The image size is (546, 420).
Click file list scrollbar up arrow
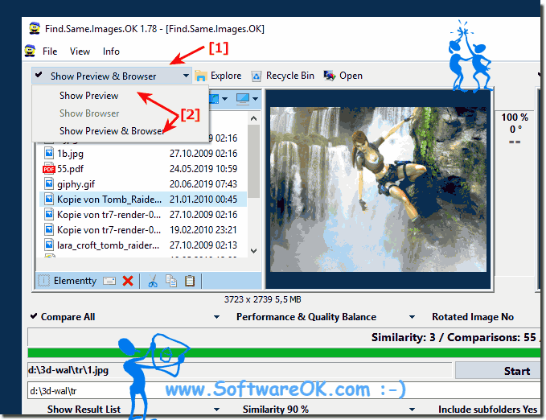coord(254,118)
